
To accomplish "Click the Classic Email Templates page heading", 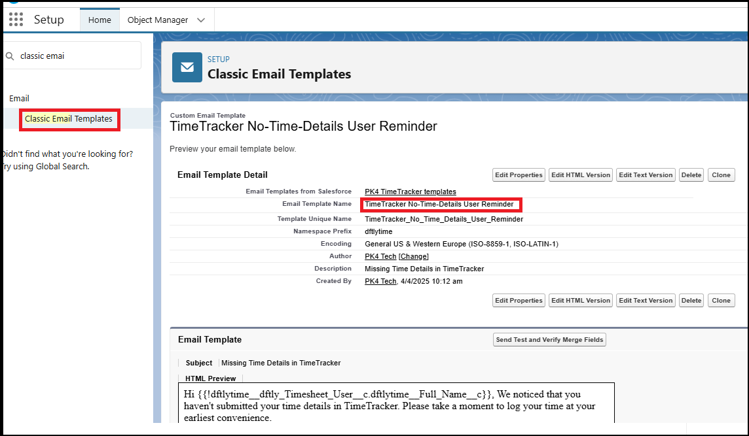I will pos(279,74).
